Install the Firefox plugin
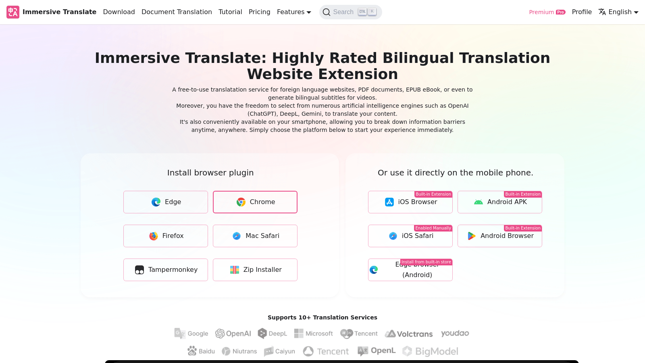 click(x=166, y=236)
